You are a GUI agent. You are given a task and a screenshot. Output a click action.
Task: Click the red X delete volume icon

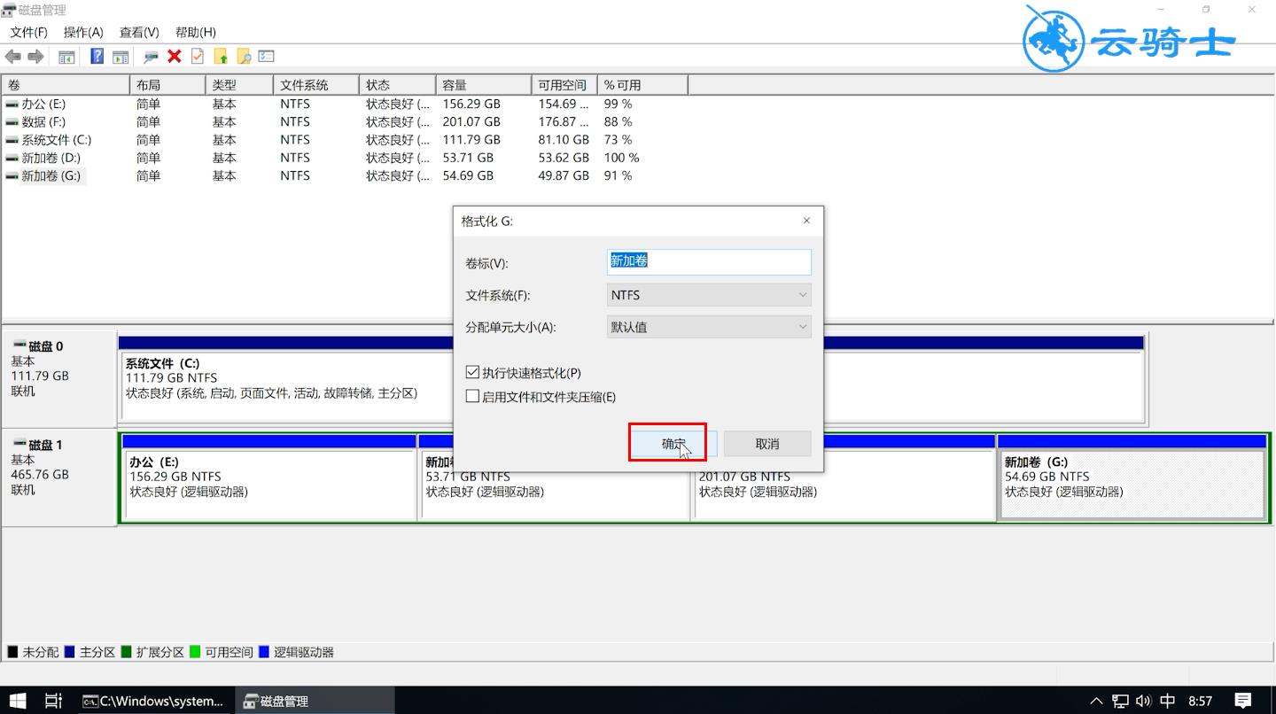[175, 56]
